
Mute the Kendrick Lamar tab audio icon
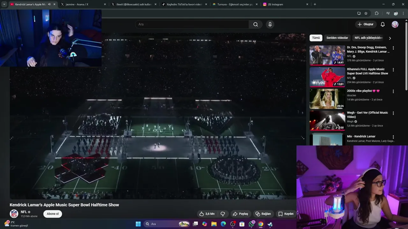pos(49,4)
